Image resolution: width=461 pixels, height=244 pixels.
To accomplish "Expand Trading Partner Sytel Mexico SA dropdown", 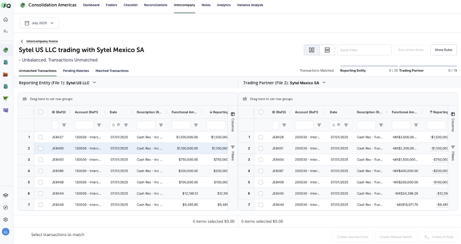I will tap(324, 83).
